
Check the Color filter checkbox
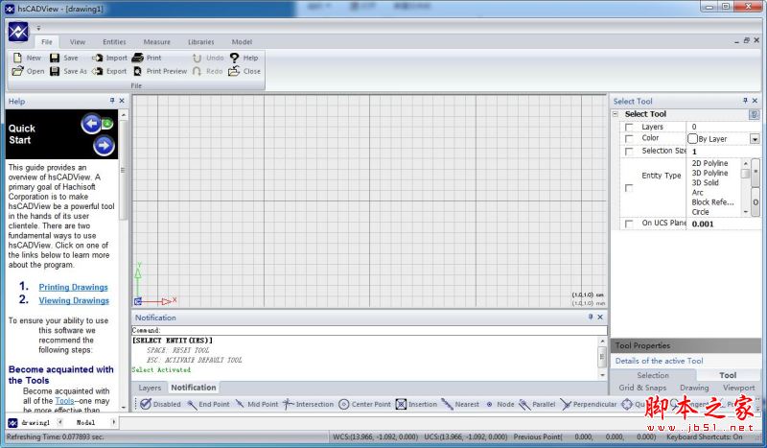pyautogui.click(x=629, y=138)
